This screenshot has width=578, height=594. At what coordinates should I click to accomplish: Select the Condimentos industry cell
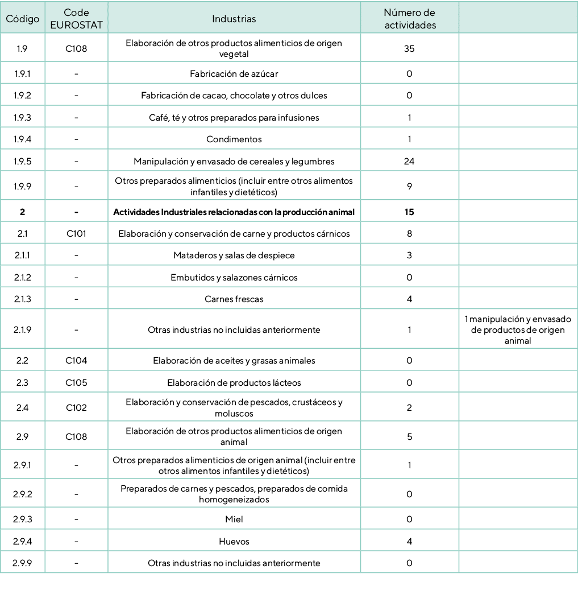coord(234,139)
